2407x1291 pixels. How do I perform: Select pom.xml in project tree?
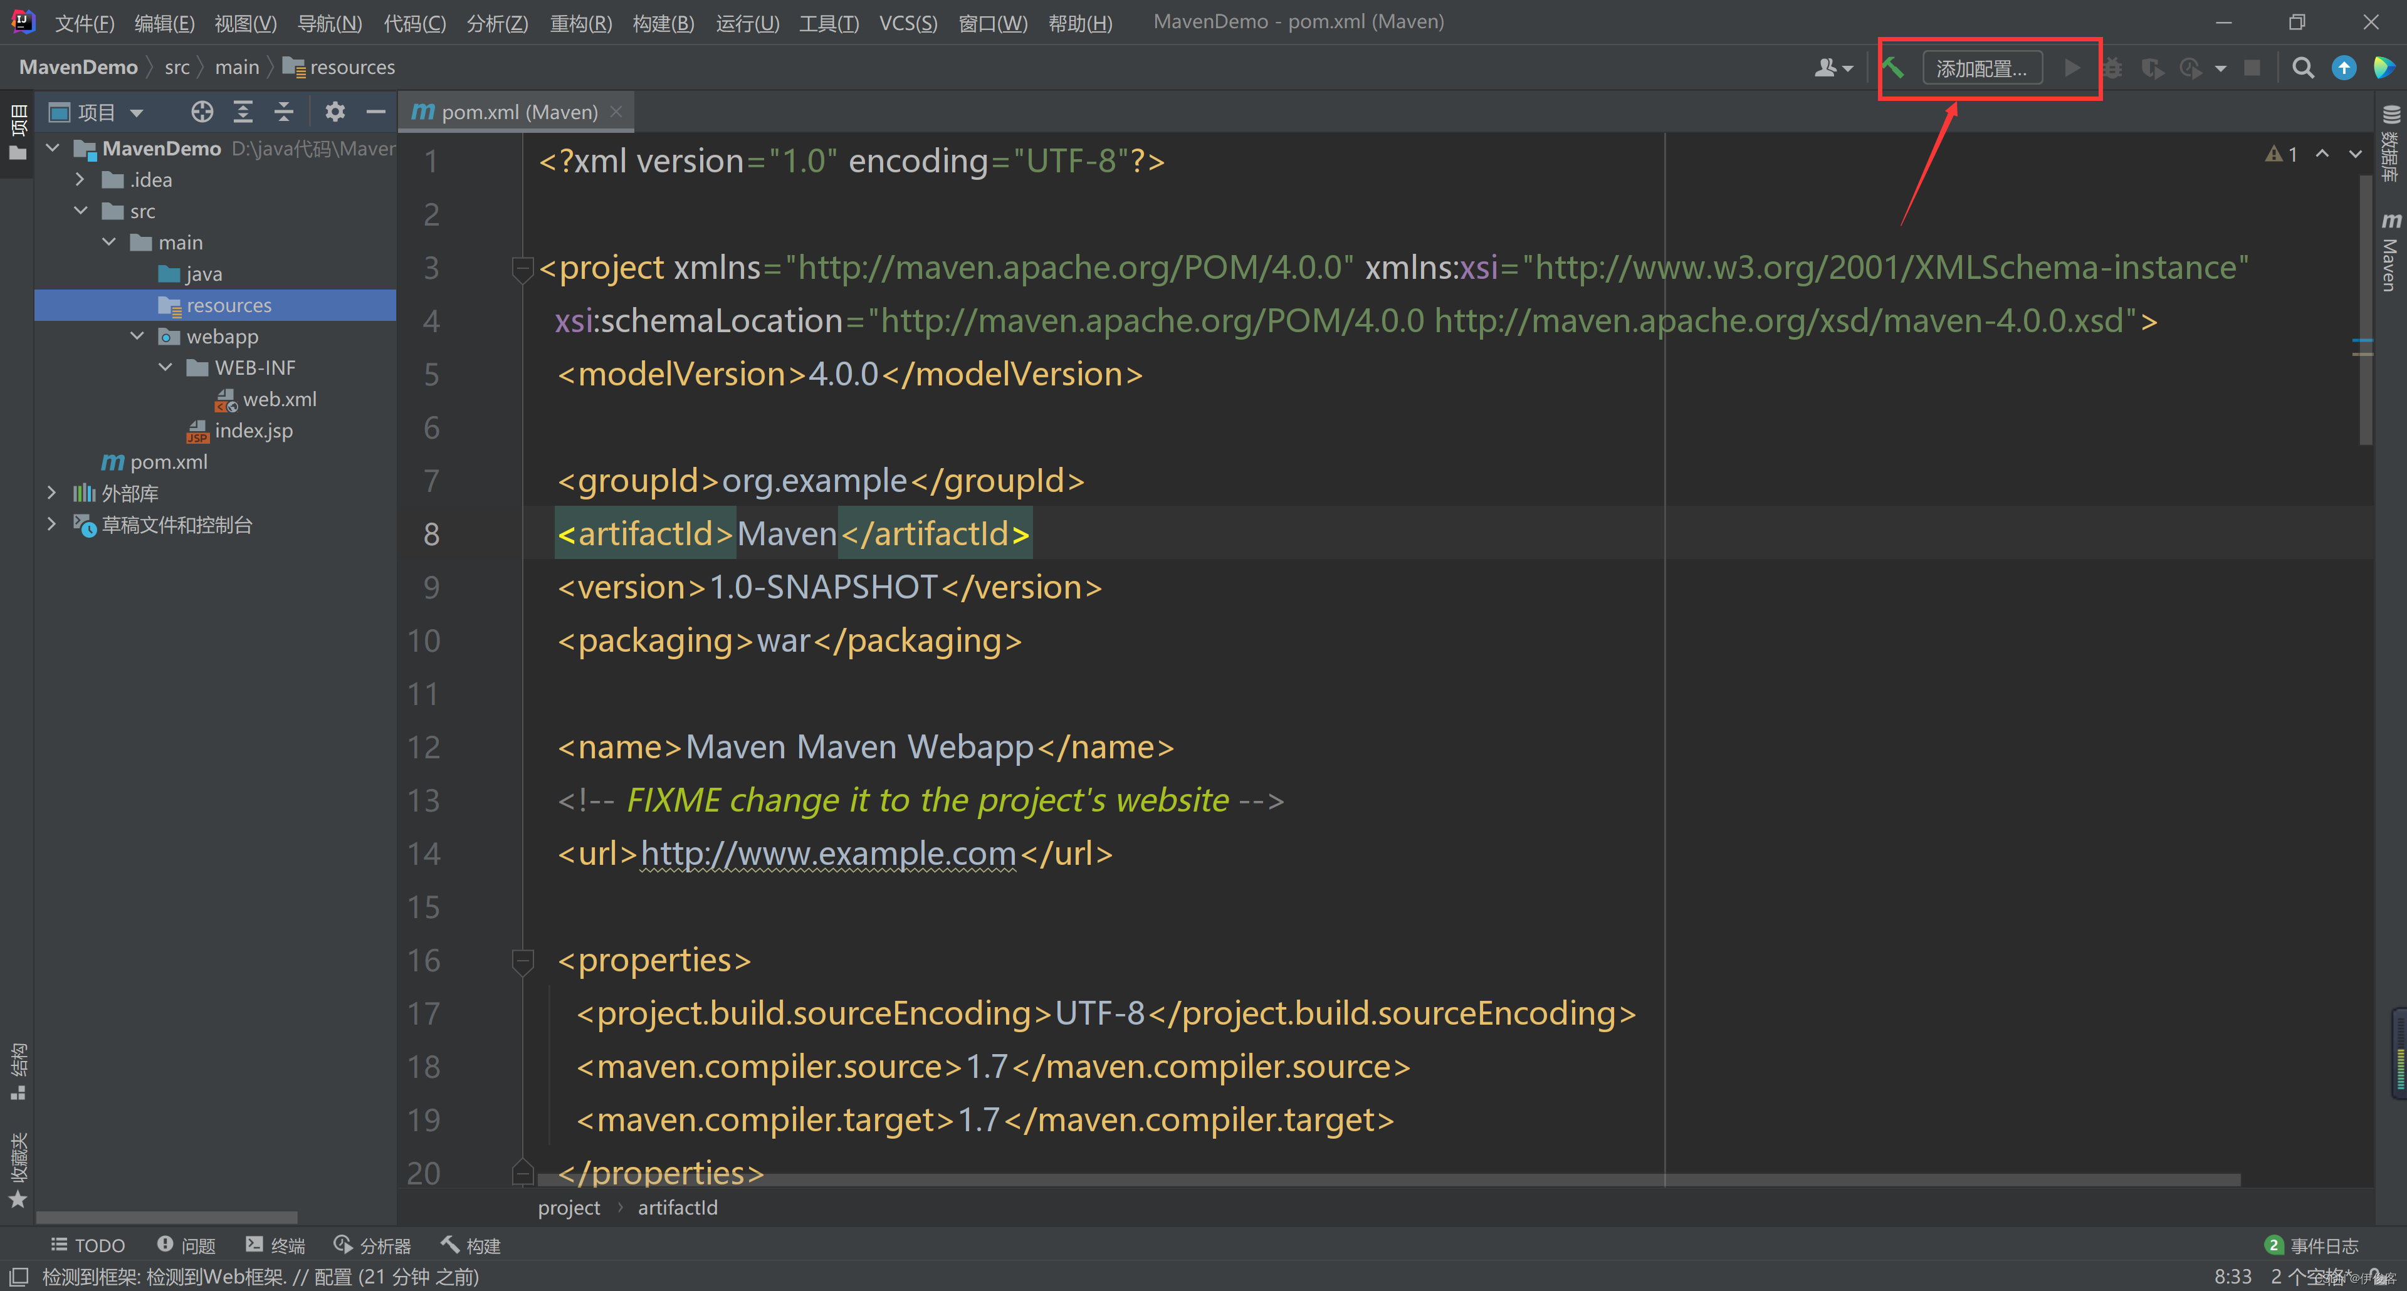pyautogui.click(x=154, y=461)
